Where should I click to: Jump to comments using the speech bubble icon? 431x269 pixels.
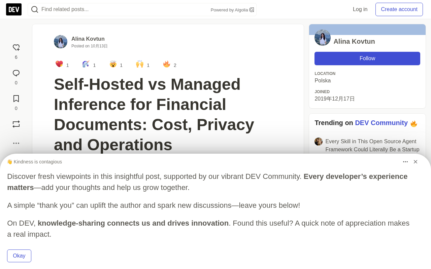(16, 73)
